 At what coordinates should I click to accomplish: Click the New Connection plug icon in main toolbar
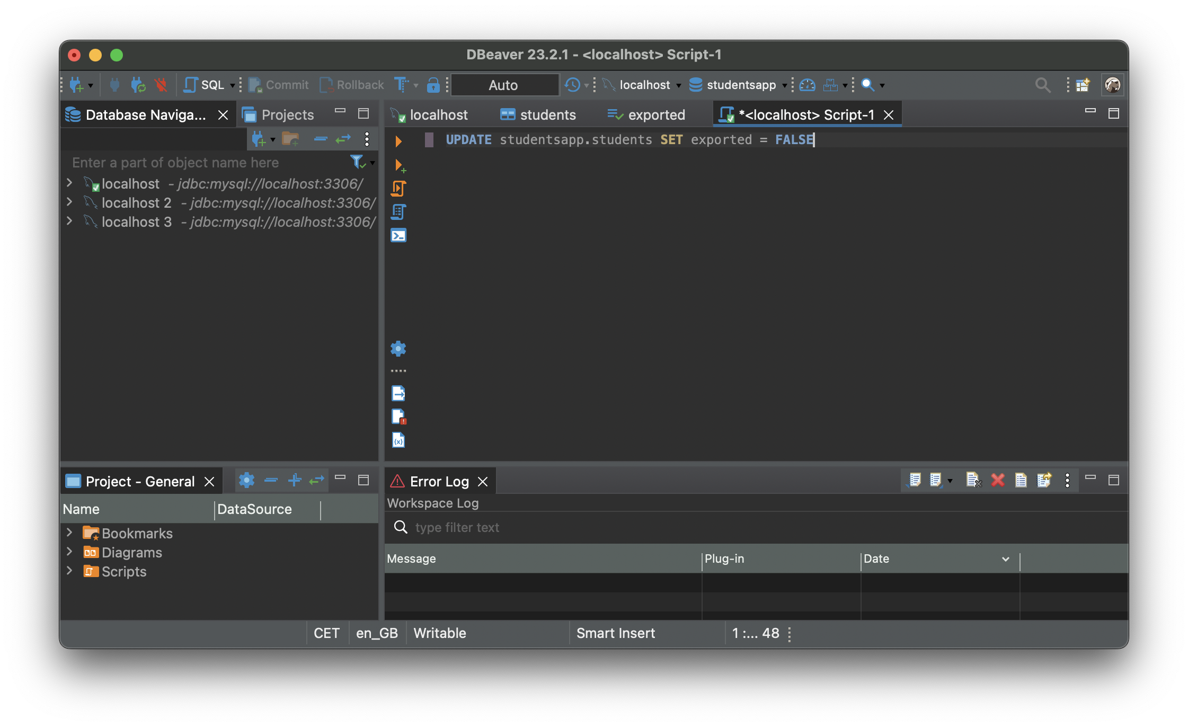[x=77, y=85]
